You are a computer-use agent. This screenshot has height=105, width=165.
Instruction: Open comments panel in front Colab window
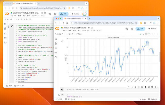[x=127, y=29]
